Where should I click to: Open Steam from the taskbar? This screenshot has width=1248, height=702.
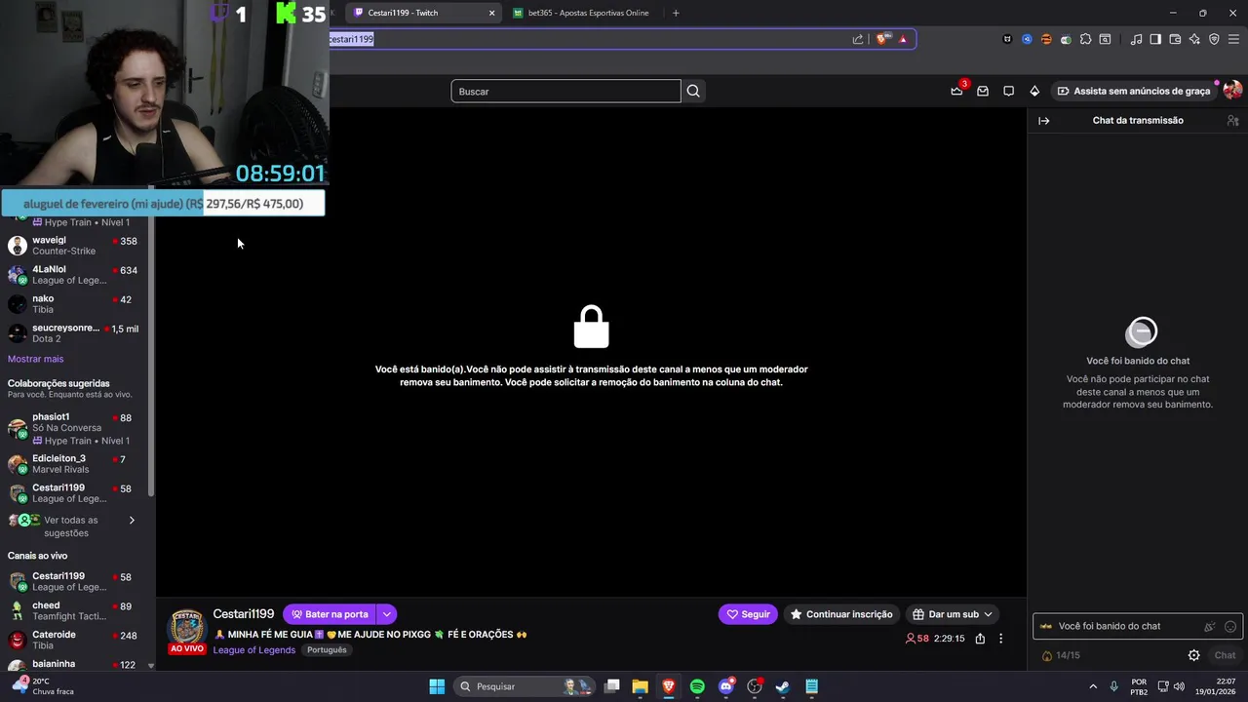click(782, 686)
